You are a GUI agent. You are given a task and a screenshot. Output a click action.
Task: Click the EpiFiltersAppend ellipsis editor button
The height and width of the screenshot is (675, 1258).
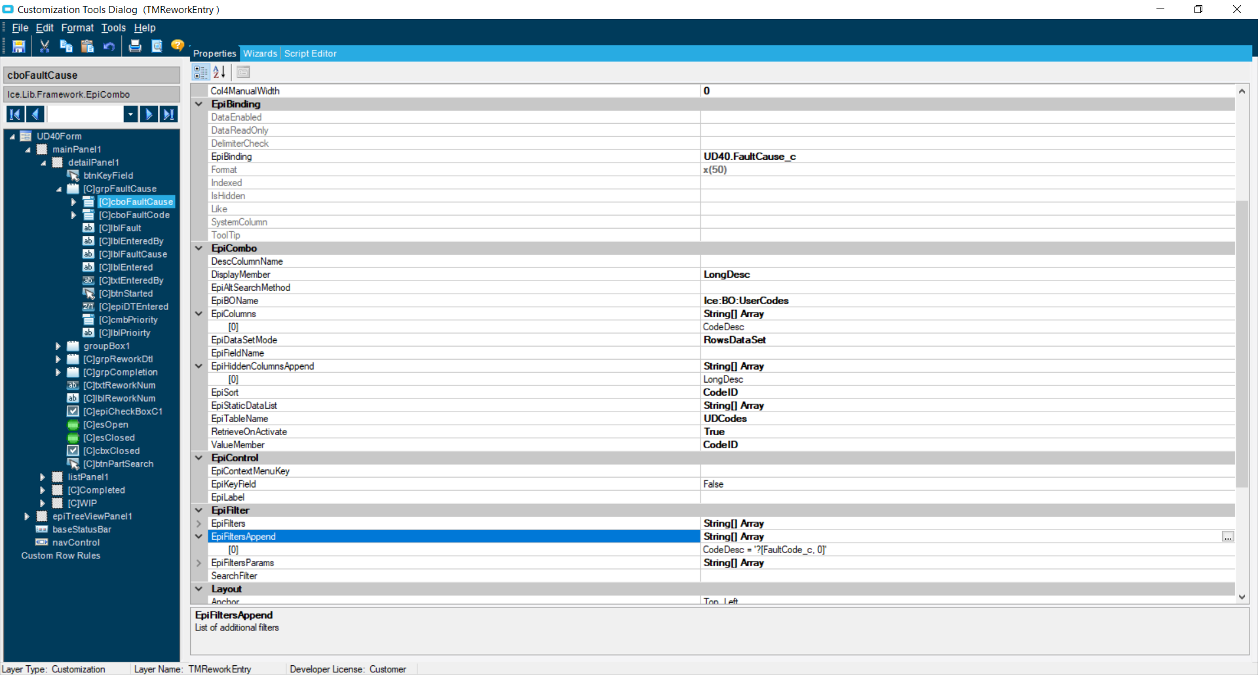pyautogui.click(x=1228, y=537)
